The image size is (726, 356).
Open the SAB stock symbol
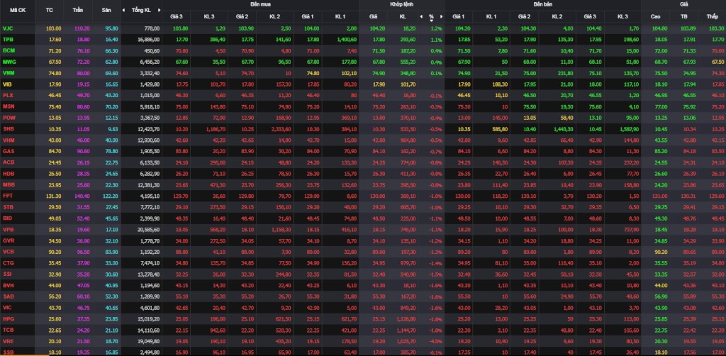click(8, 296)
